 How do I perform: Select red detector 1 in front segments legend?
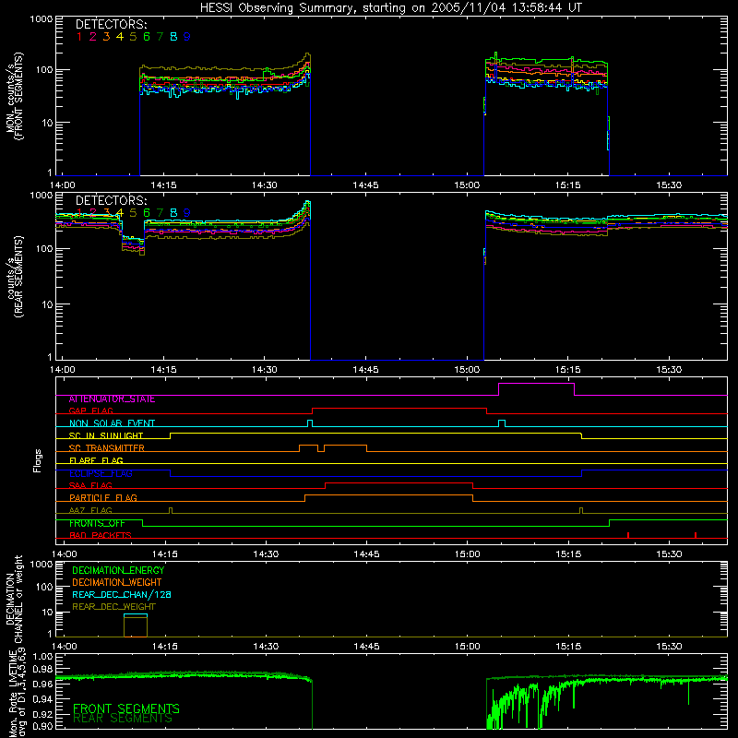79,37
